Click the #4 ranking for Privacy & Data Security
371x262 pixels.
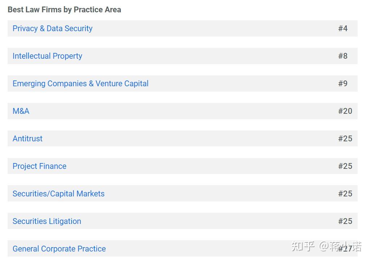(343, 29)
